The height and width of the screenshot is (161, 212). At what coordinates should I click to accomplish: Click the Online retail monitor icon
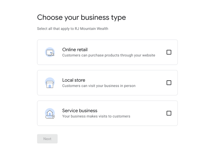[x=50, y=52]
